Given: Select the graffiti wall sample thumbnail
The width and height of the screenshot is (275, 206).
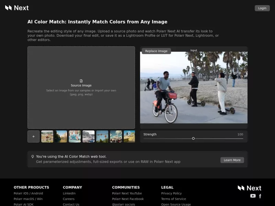Looking at the screenshot, I should 75,136.
